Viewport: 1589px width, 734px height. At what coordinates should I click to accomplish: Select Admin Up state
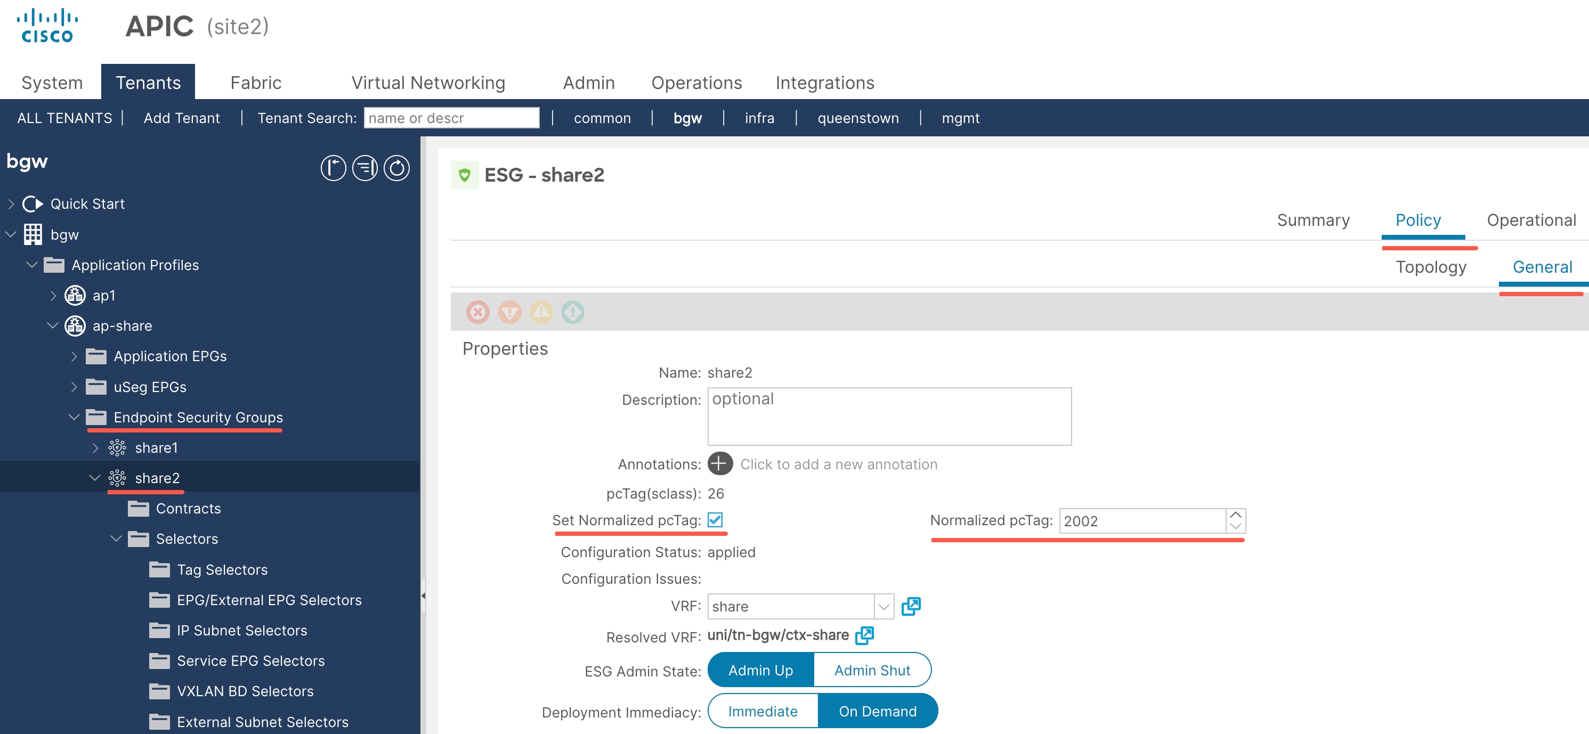[x=760, y=671]
